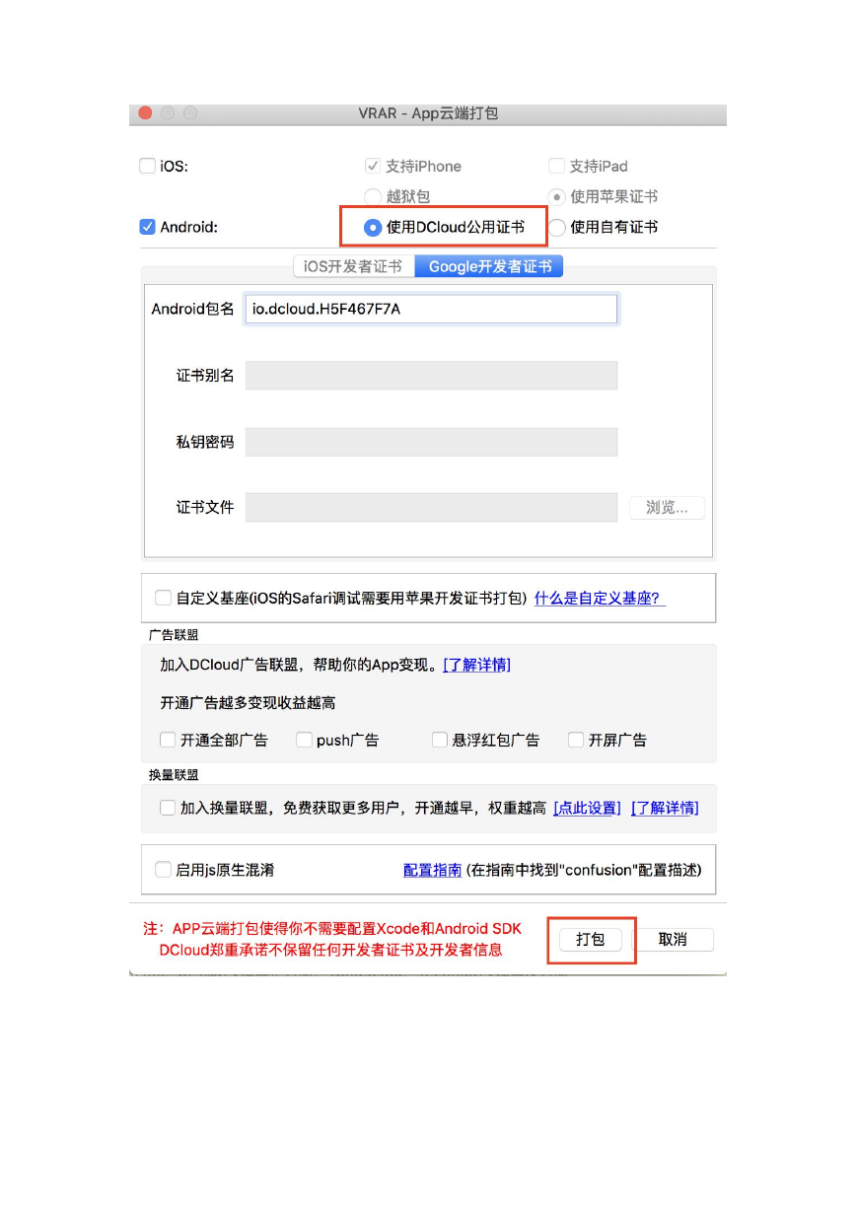Click the 浏览... button
This screenshot has height=1211, width=857.
[x=668, y=508]
